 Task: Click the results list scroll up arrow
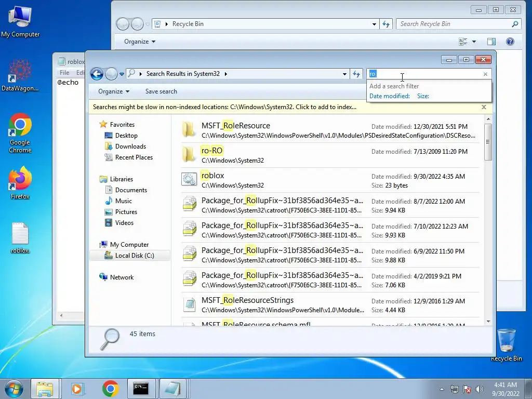(x=488, y=119)
